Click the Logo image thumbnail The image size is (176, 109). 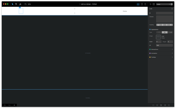158,37
